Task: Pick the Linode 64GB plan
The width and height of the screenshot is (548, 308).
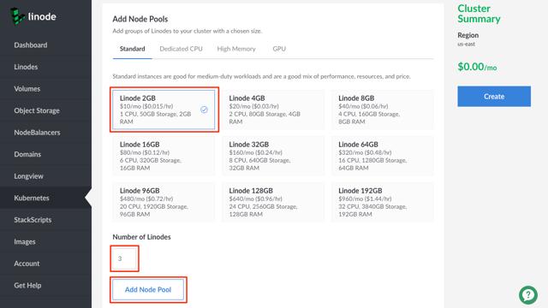Action: [383, 156]
